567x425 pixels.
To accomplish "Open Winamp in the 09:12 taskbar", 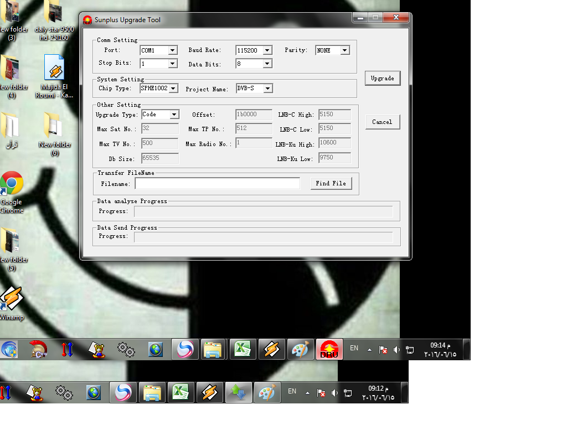I will 210,392.
